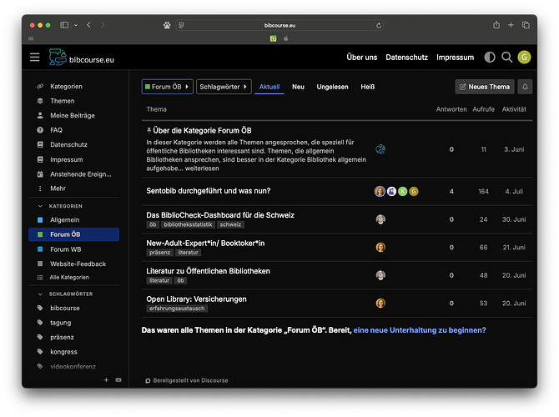559x417 pixels.
Task: Click the Neues Thema button
Action: point(484,87)
